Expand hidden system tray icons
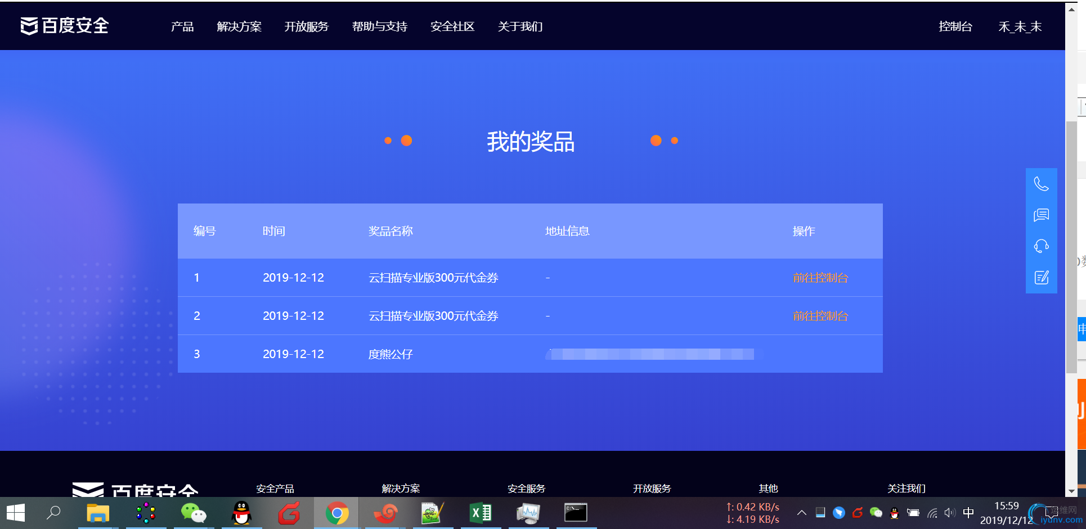 tap(802, 512)
